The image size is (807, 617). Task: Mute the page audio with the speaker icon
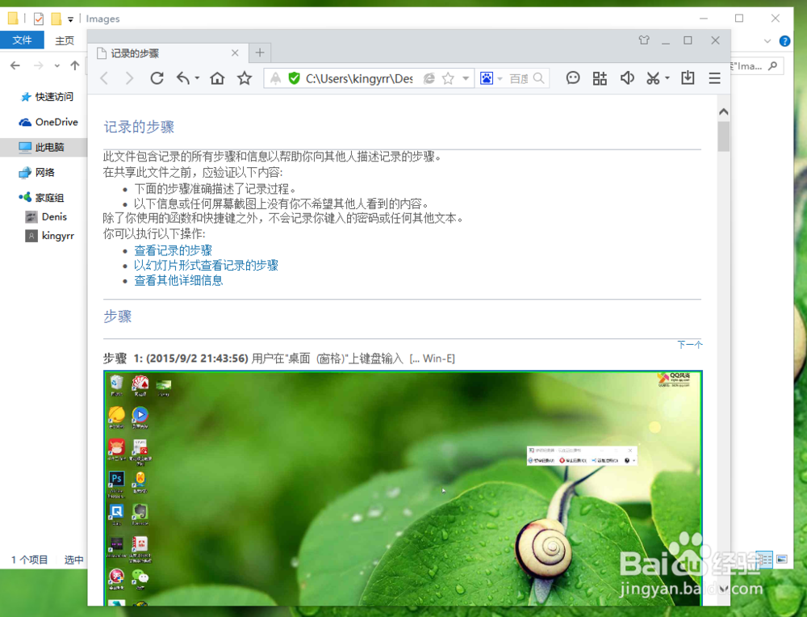[627, 78]
